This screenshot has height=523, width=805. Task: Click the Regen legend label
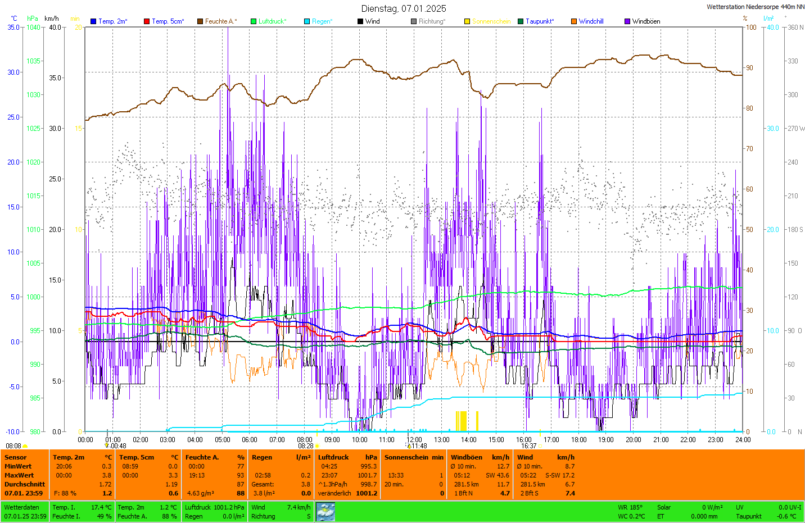point(322,21)
